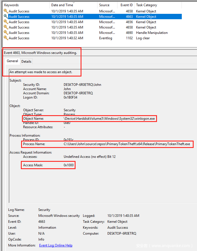Click the key icon on the Event 4656 row
Screen dimensions: 197x251
(6, 22)
